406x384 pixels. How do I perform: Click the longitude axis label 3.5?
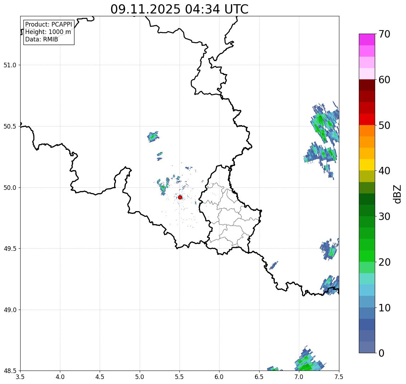[20, 377]
